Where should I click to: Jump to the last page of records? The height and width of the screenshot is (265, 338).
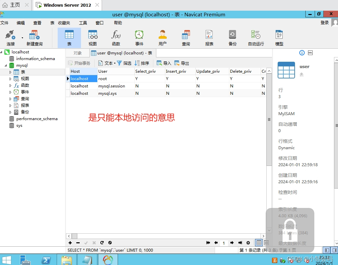(x=240, y=243)
